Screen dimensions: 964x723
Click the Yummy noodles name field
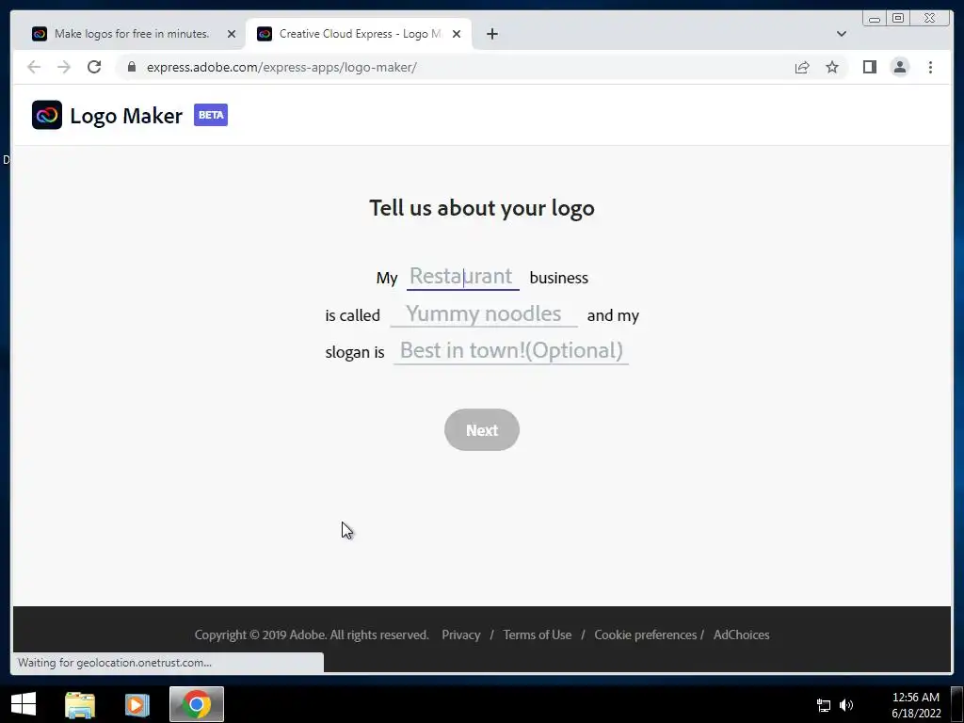click(484, 314)
